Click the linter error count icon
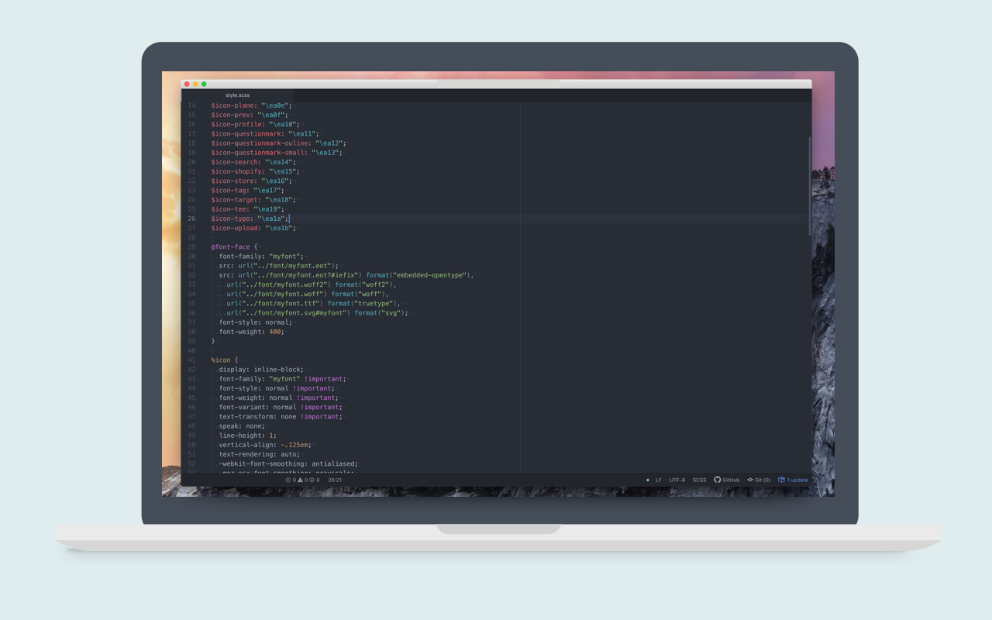Image resolution: width=992 pixels, height=620 pixels. point(290,480)
